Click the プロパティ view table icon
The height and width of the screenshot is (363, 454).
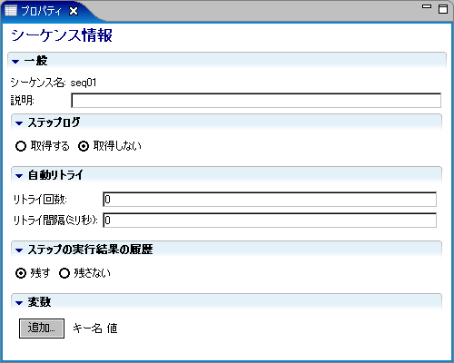click(x=11, y=11)
